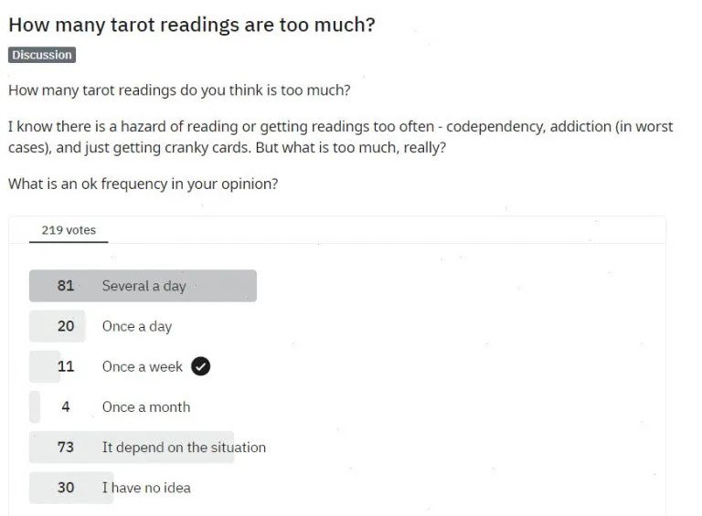Select the Several a day poll option

point(144,286)
